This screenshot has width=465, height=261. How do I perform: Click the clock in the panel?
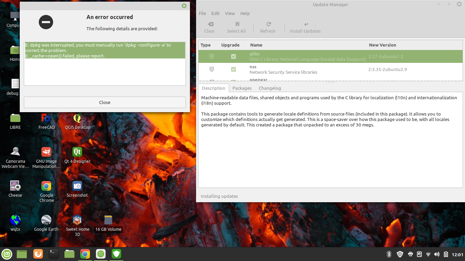click(458, 255)
